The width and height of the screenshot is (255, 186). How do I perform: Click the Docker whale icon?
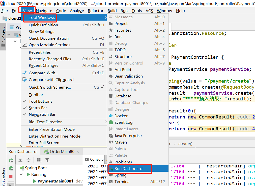coord(110,116)
